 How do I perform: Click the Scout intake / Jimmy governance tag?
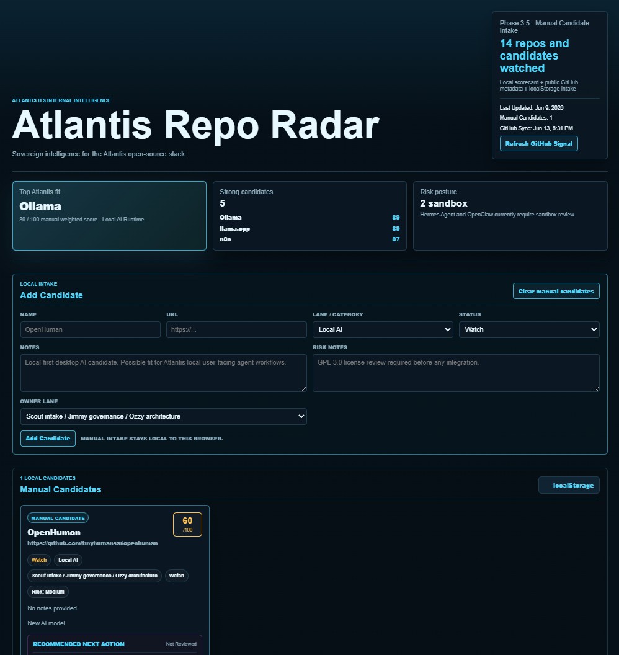click(94, 576)
